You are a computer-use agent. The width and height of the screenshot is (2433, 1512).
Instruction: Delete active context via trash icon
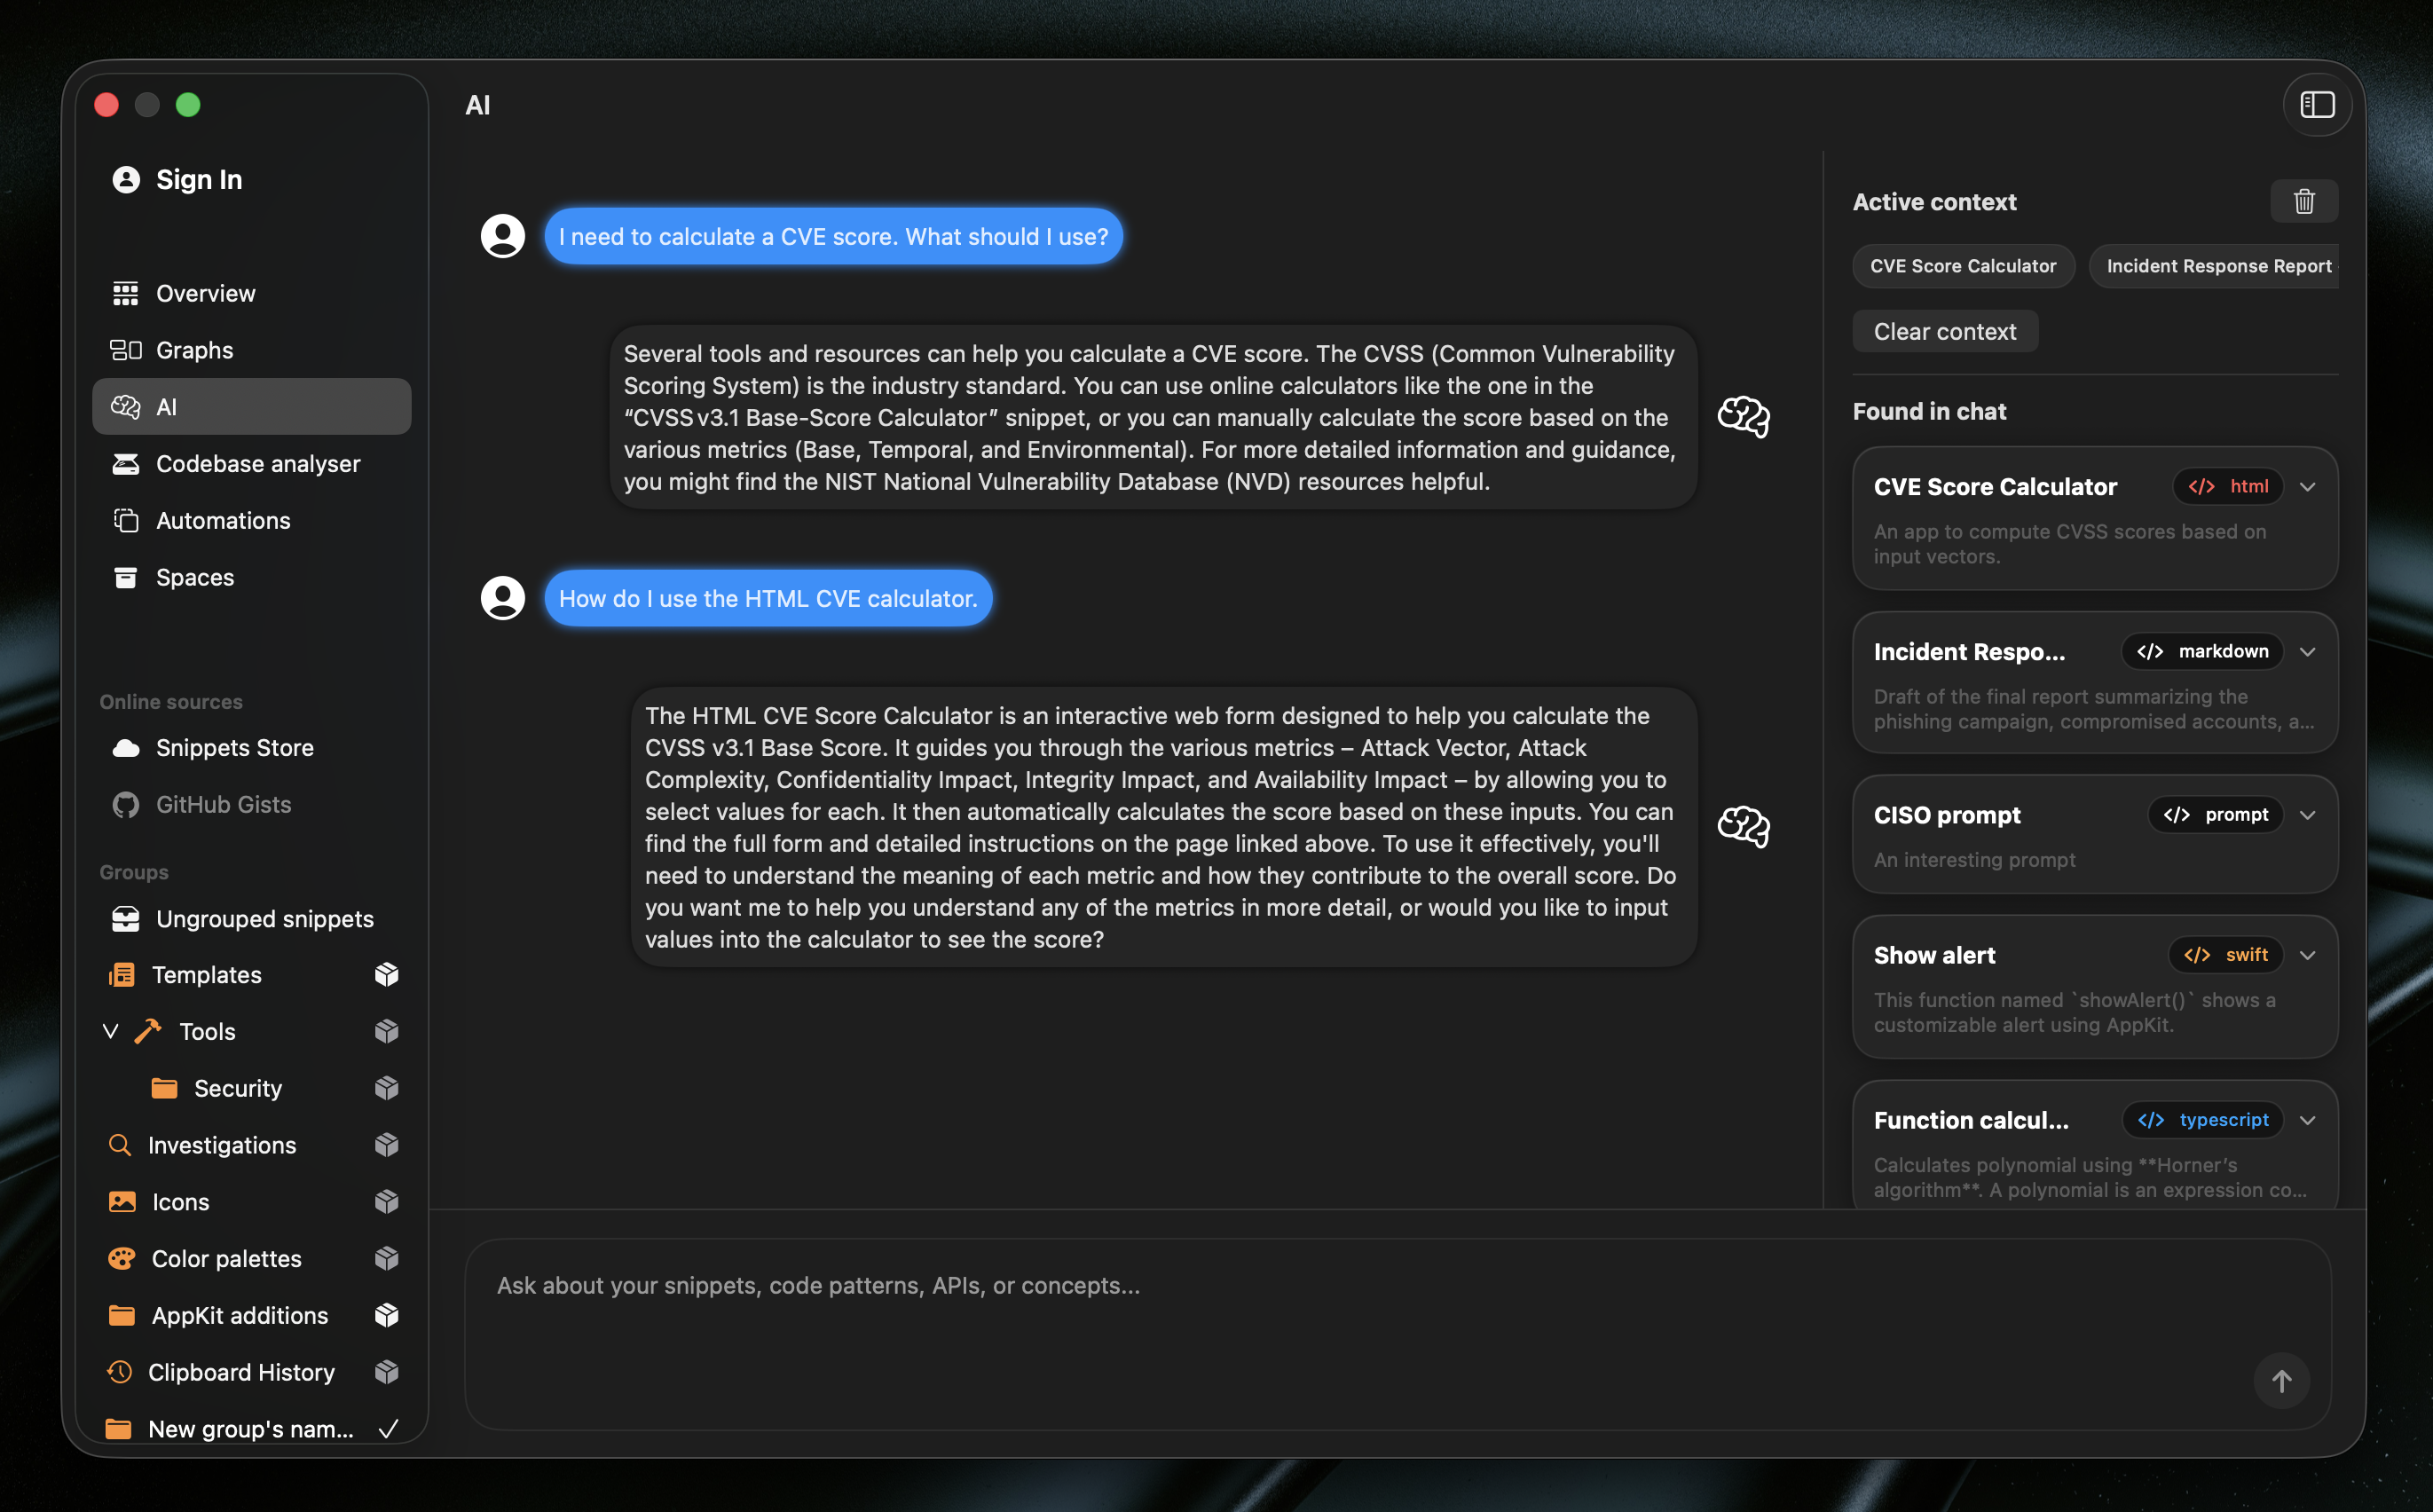[2303, 201]
